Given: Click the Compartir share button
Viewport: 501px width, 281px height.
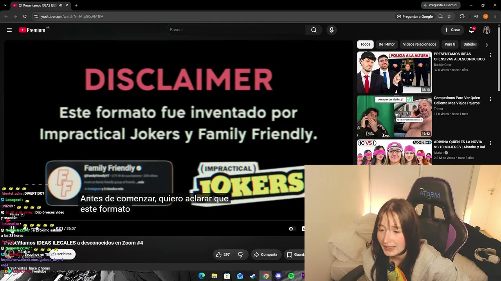Looking at the screenshot, I should pos(265,254).
